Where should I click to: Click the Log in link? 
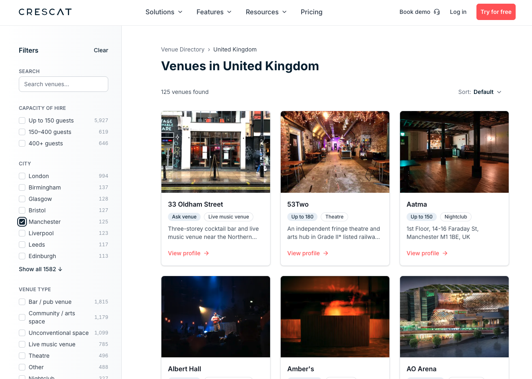(458, 12)
